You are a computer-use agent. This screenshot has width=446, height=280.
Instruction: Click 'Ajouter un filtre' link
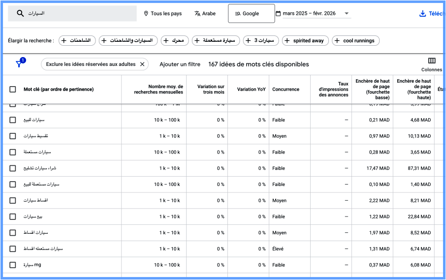pyautogui.click(x=180, y=64)
